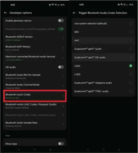Screen dimensions: 138x153
Task: Toggle Enable absolute volume switch
Action: click(x=61, y=21)
